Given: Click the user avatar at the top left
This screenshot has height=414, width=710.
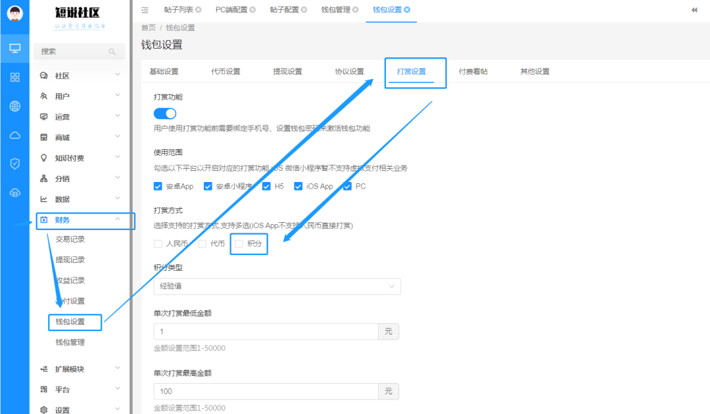Looking at the screenshot, I should tap(14, 14).
